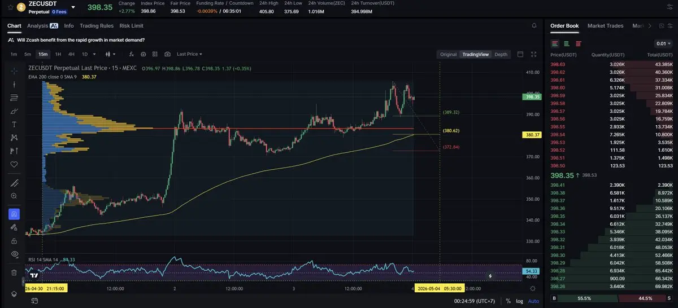The width and height of the screenshot is (678, 308).
Task: Select the 15m timeframe
Action: click(x=43, y=54)
